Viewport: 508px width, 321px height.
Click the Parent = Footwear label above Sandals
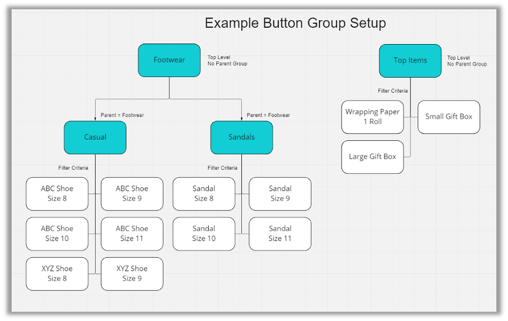point(268,115)
